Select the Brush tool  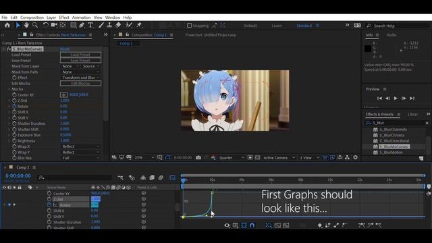pos(101,25)
